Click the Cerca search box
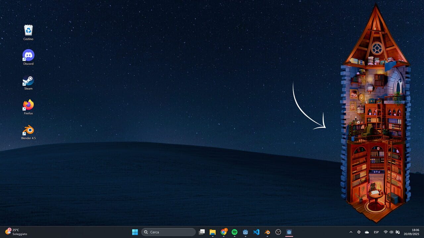 pyautogui.click(x=168, y=232)
